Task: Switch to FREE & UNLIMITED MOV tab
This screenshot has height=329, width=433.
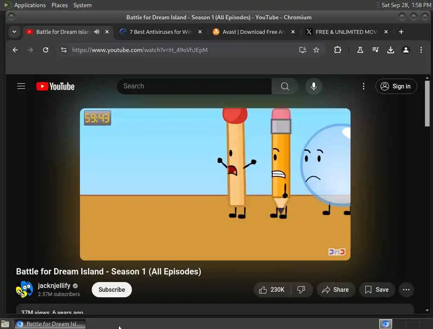Action: pyautogui.click(x=346, y=32)
